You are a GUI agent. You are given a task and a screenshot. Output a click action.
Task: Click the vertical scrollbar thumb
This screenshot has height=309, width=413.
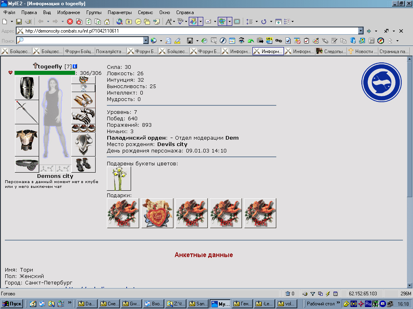coord(409,130)
